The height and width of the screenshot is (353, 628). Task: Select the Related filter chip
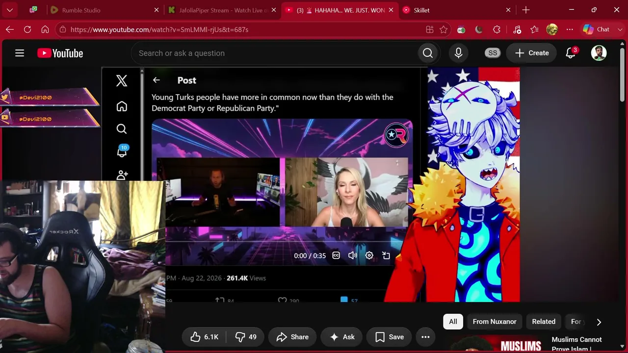pyautogui.click(x=544, y=322)
